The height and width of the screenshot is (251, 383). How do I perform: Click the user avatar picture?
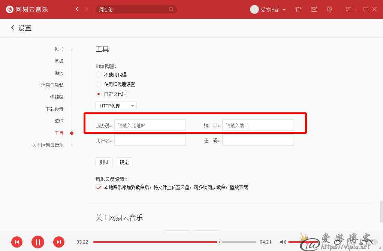[254, 9]
